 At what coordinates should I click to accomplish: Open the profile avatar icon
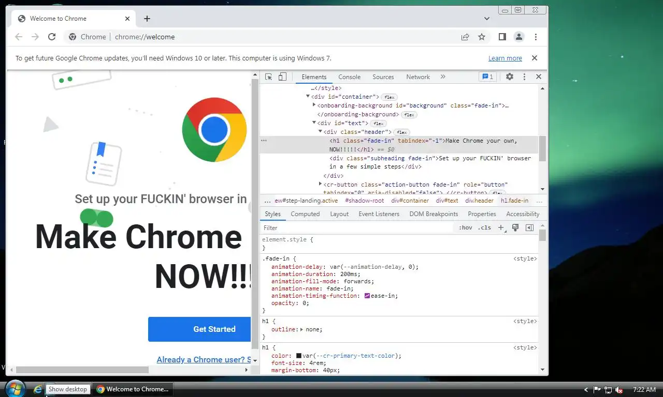[518, 37]
